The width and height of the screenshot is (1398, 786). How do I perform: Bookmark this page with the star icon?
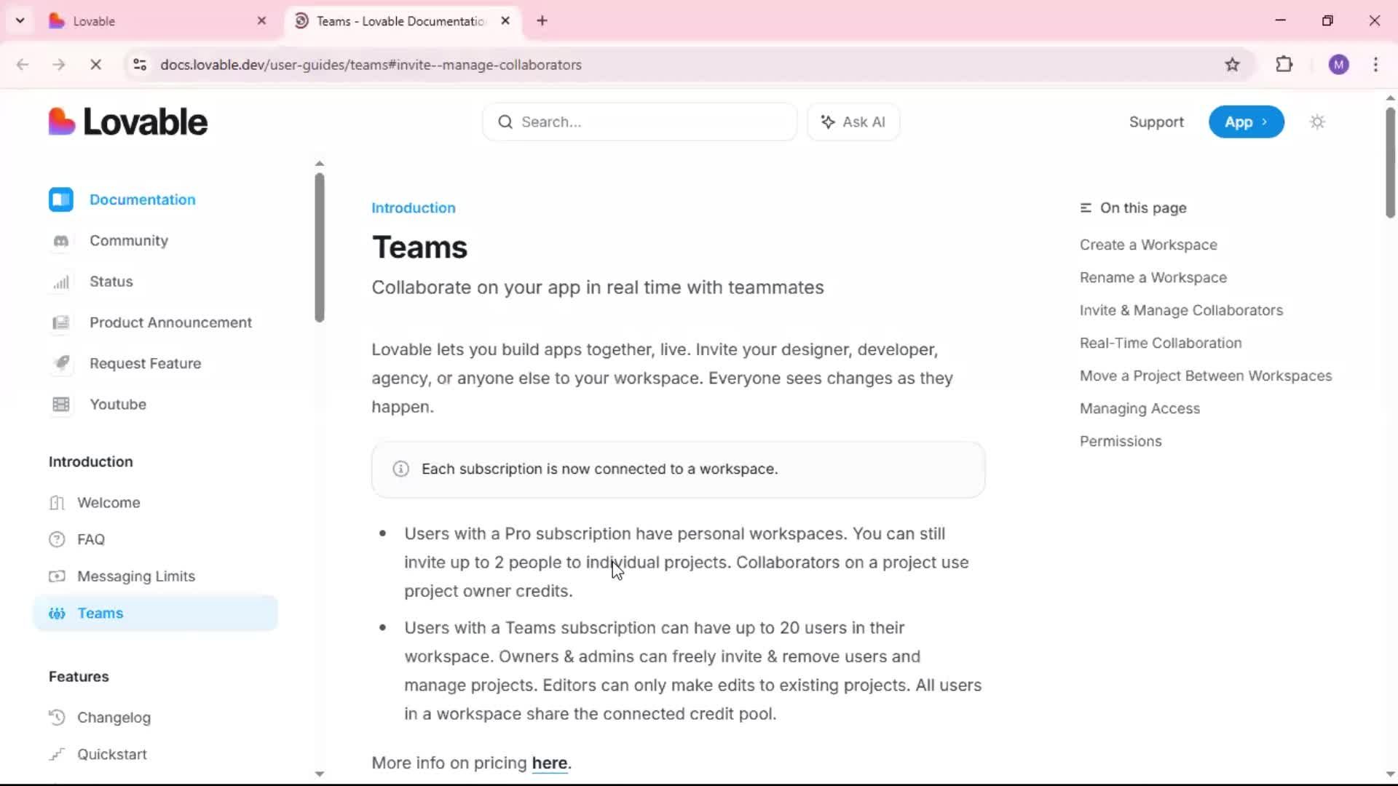[1232, 65]
